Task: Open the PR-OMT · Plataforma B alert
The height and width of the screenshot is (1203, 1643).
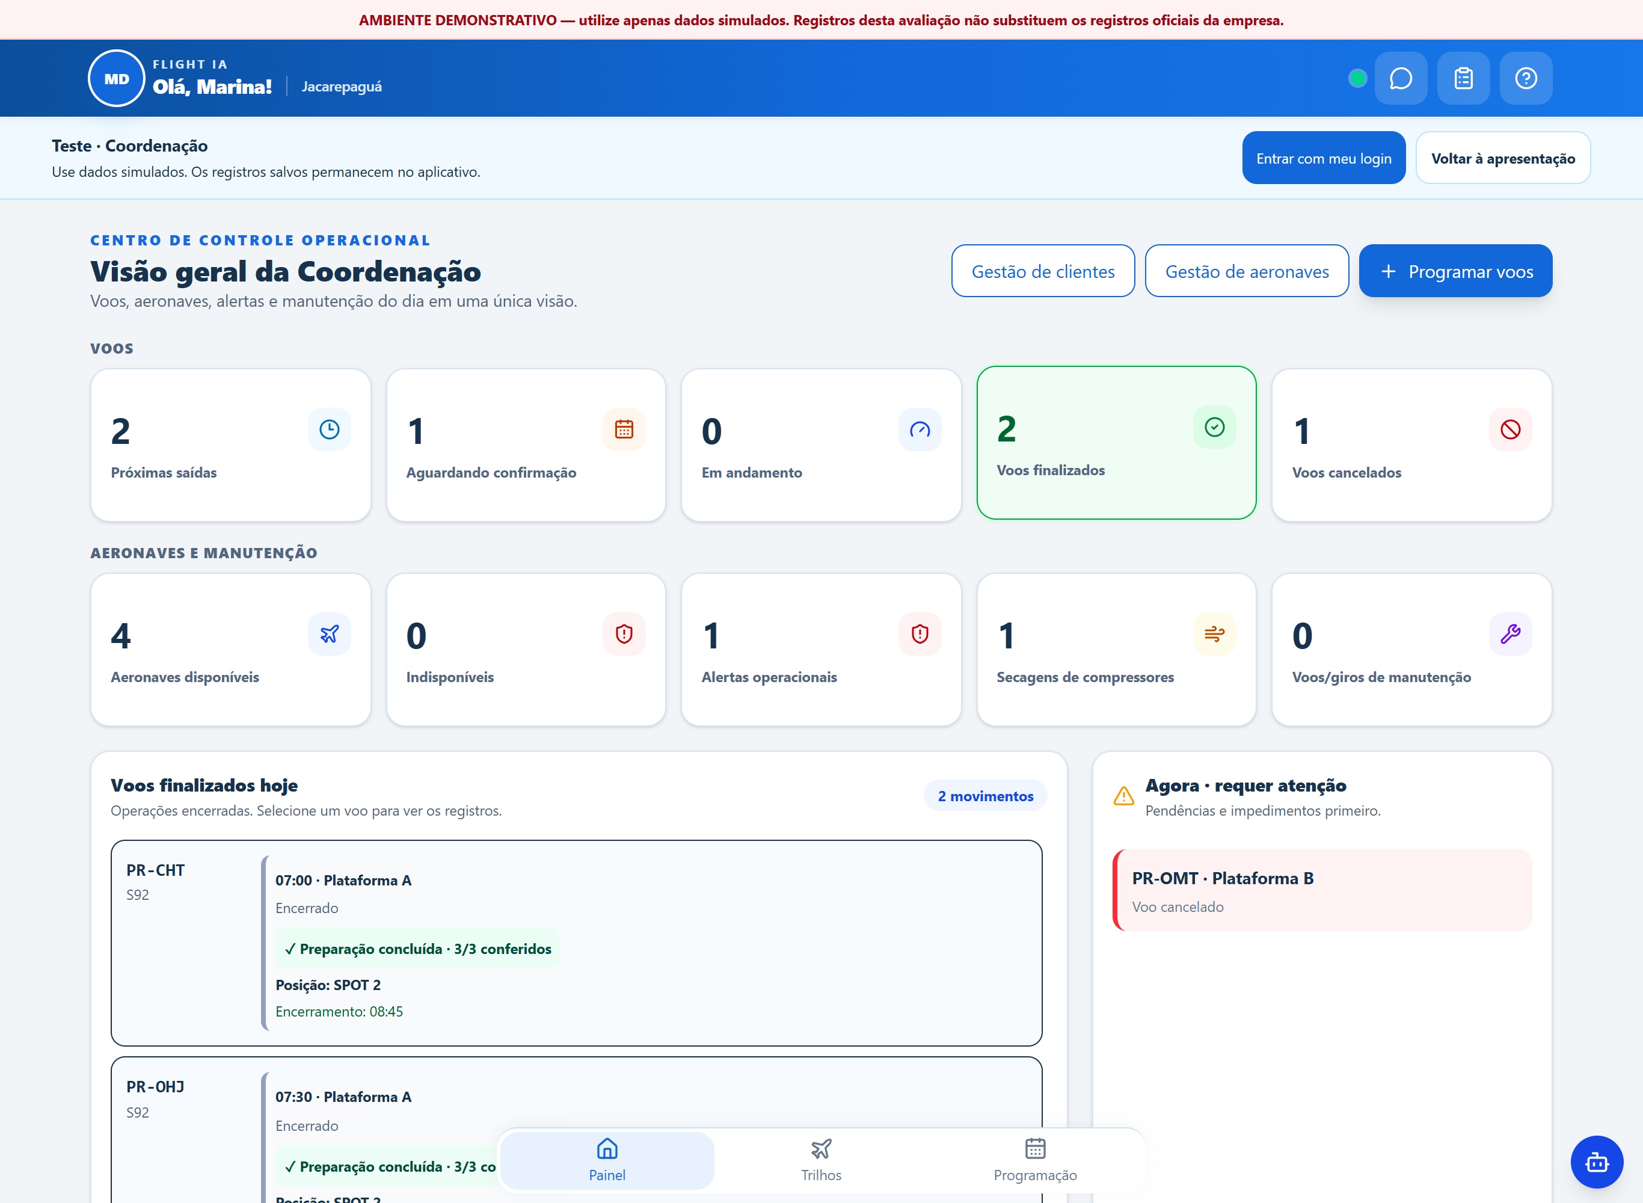Action: click(1322, 890)
